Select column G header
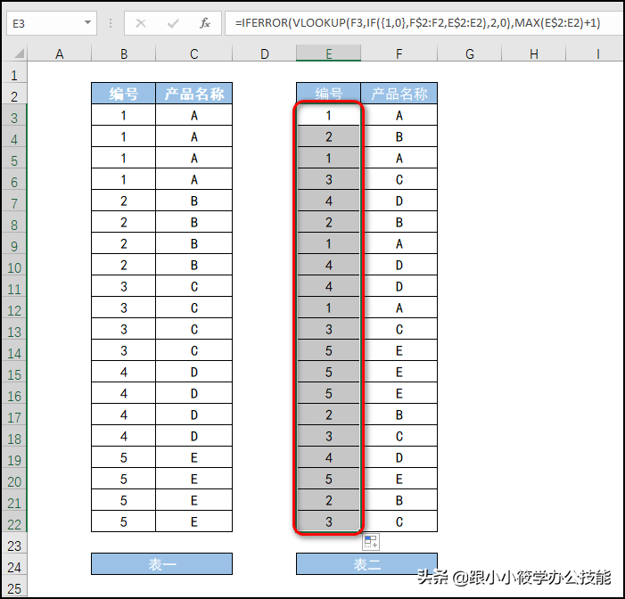The width and height of the screenshot is (625, 599). (470, 53)
